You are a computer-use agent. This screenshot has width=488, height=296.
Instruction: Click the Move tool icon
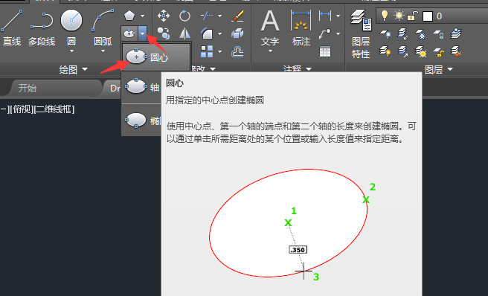pos(164,16)
